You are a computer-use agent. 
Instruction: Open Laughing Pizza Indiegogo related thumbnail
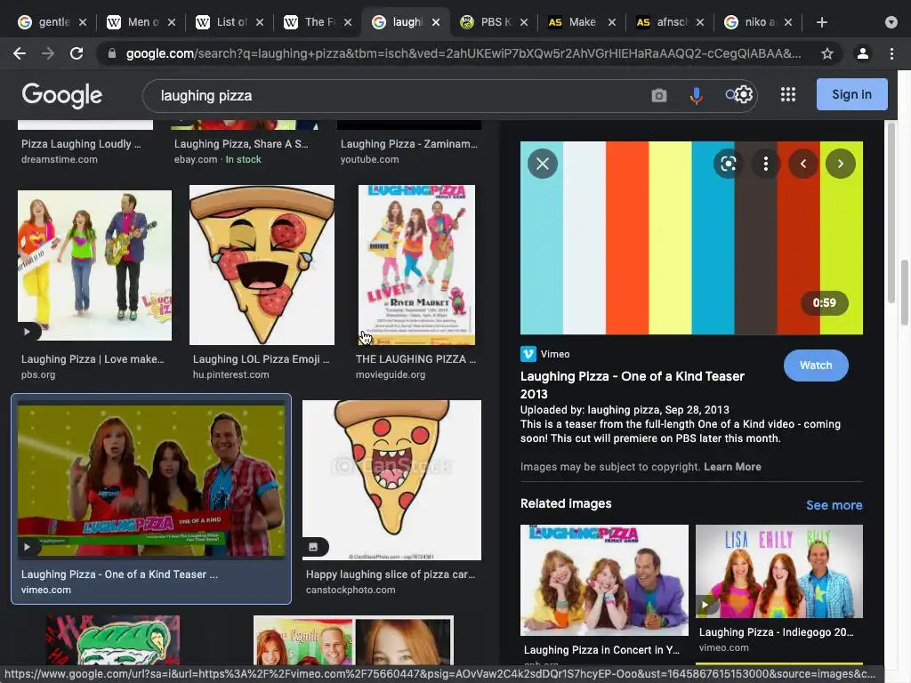tap(779, 572)
